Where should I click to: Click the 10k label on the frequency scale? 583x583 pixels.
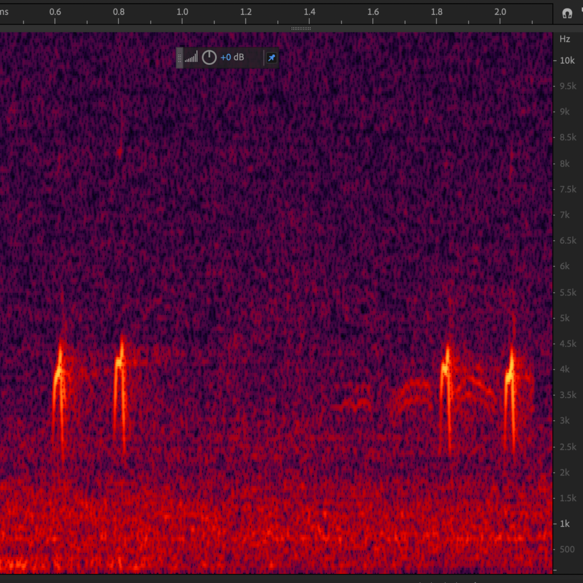coord(567,60)
